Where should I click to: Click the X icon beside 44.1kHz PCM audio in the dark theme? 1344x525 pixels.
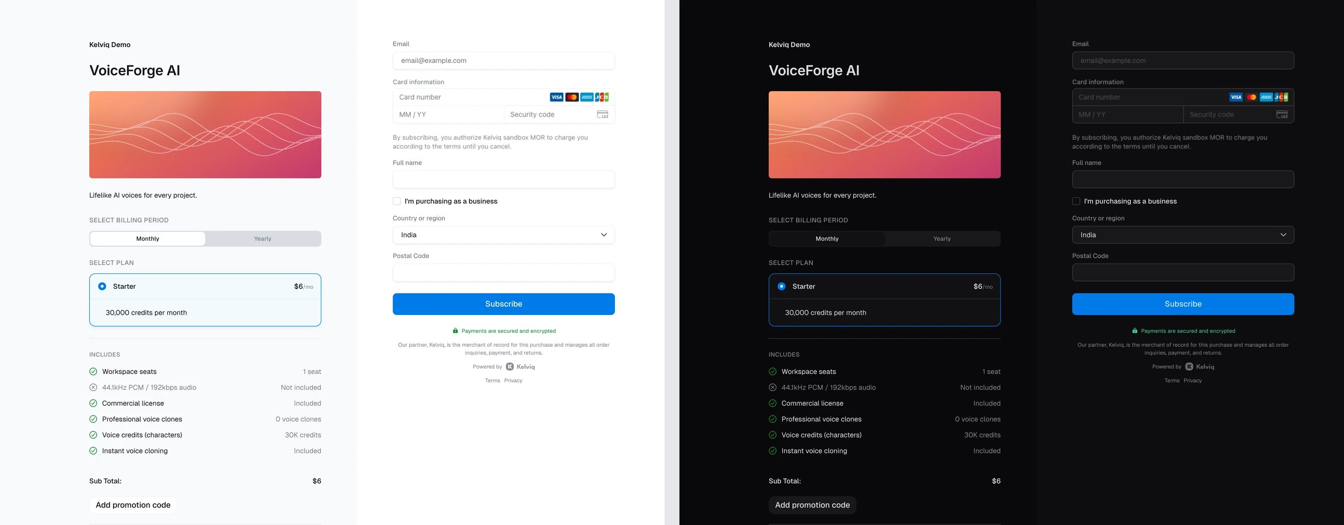pyautogui.click(x=773, y=387)
